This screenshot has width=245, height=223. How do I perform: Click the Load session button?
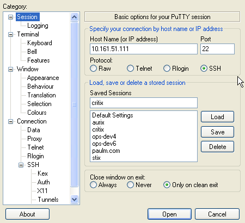[217, 117]
